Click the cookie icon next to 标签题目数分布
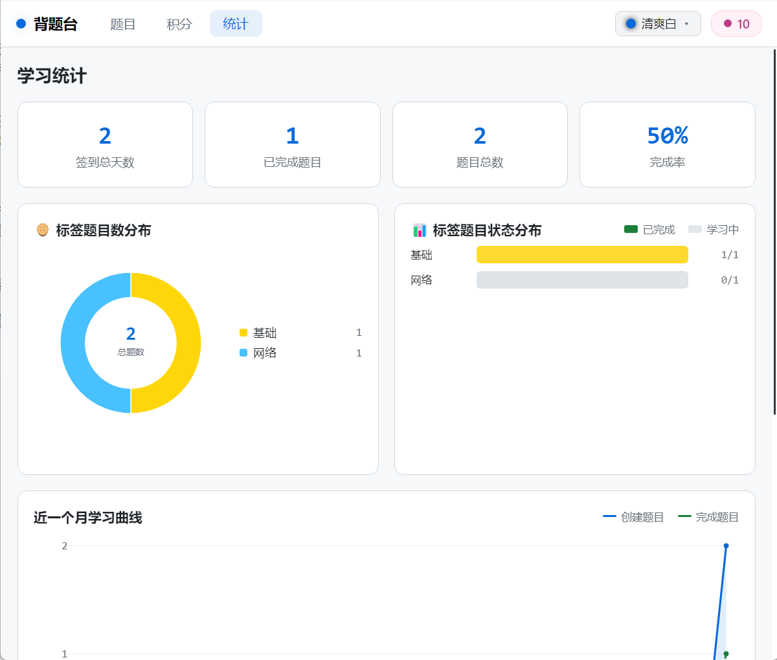The width and height of the screenshot is (777, 660). [43, 230]
